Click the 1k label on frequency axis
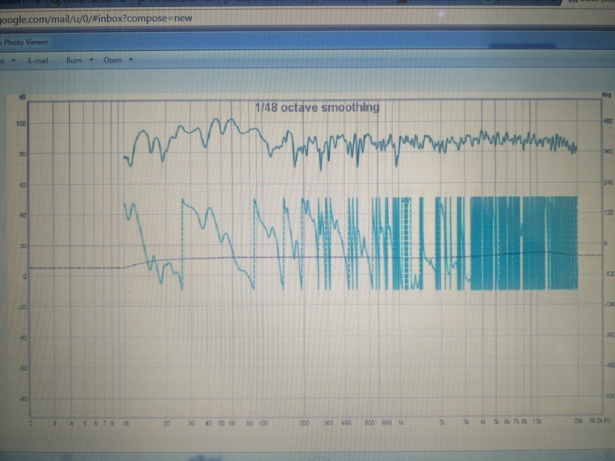 pos(401,423)
